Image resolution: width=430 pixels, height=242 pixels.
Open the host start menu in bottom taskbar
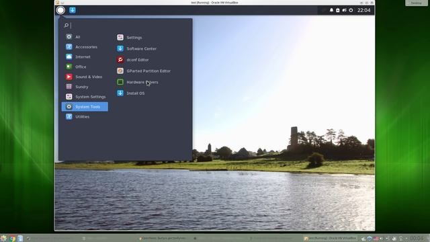coord(3,239)
